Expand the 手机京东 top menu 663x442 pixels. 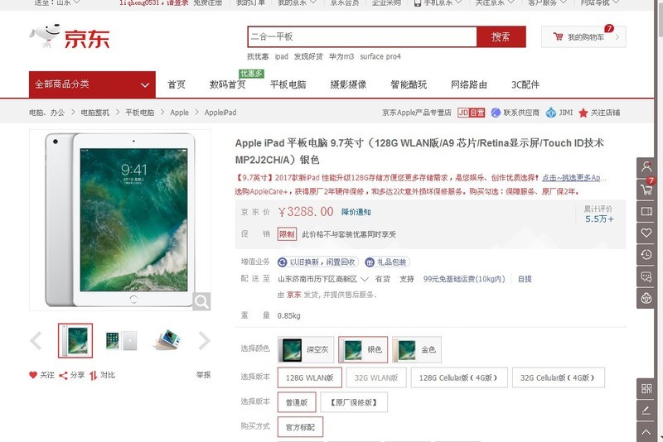(x=438, y=3)
